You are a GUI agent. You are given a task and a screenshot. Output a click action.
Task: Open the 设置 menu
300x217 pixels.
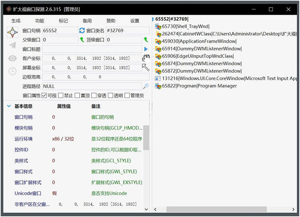click(x=135, y=21)
